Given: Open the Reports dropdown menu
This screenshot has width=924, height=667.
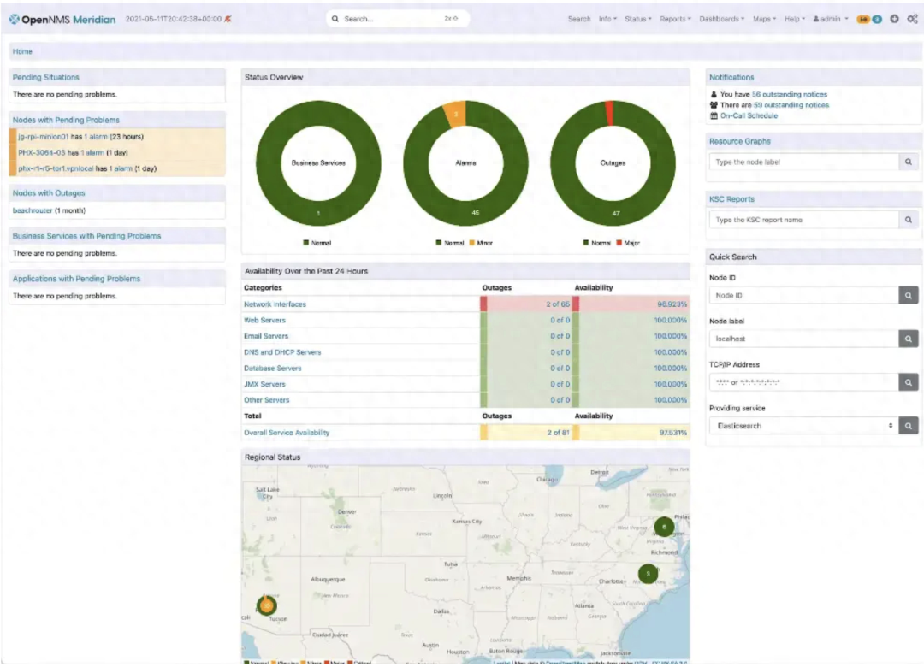Looking at the screenshot, I should point(675,19).
